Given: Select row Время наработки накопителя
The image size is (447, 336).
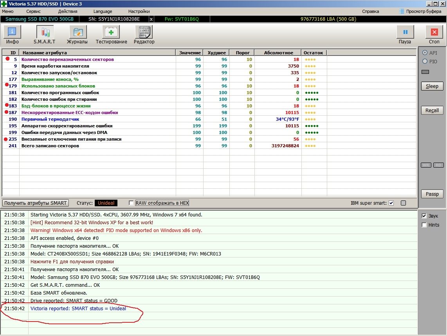Looking at the screenshot, I should click(x=209, y=66).
